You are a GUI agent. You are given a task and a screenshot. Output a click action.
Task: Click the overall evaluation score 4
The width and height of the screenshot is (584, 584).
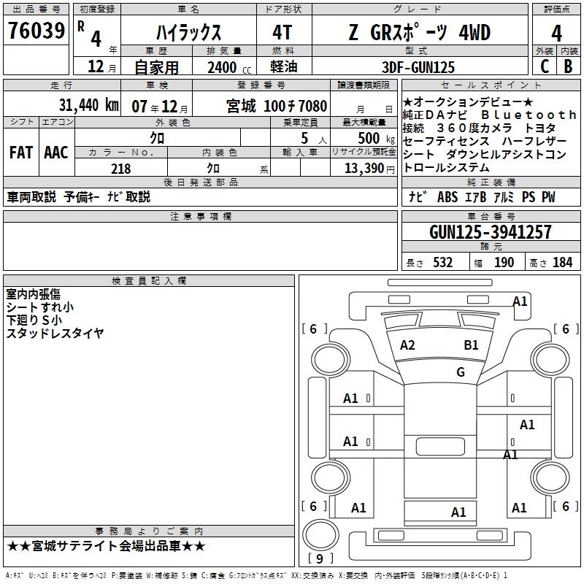pos(556,33)
